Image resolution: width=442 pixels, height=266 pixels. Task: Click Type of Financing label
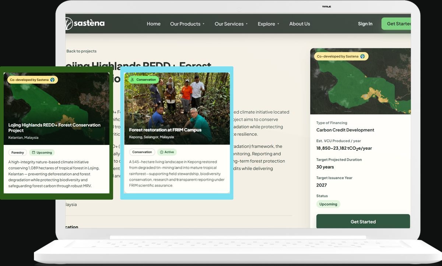click(332, 123)
